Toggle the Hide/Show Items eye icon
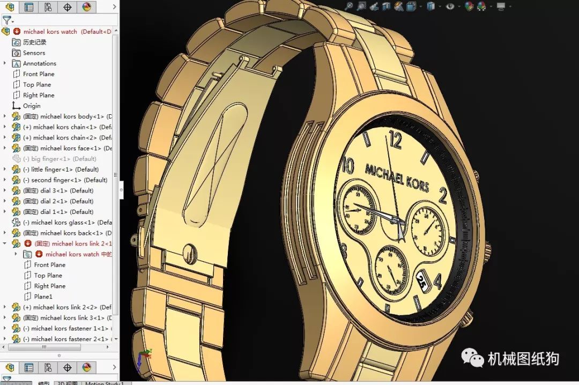This screenshot has width=579, height=385. coord(450,6)
